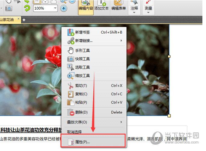The image size is (206, 151).
Task: Choose 粘贴(P) paste in context menu
Action: (x=94, y=102)
